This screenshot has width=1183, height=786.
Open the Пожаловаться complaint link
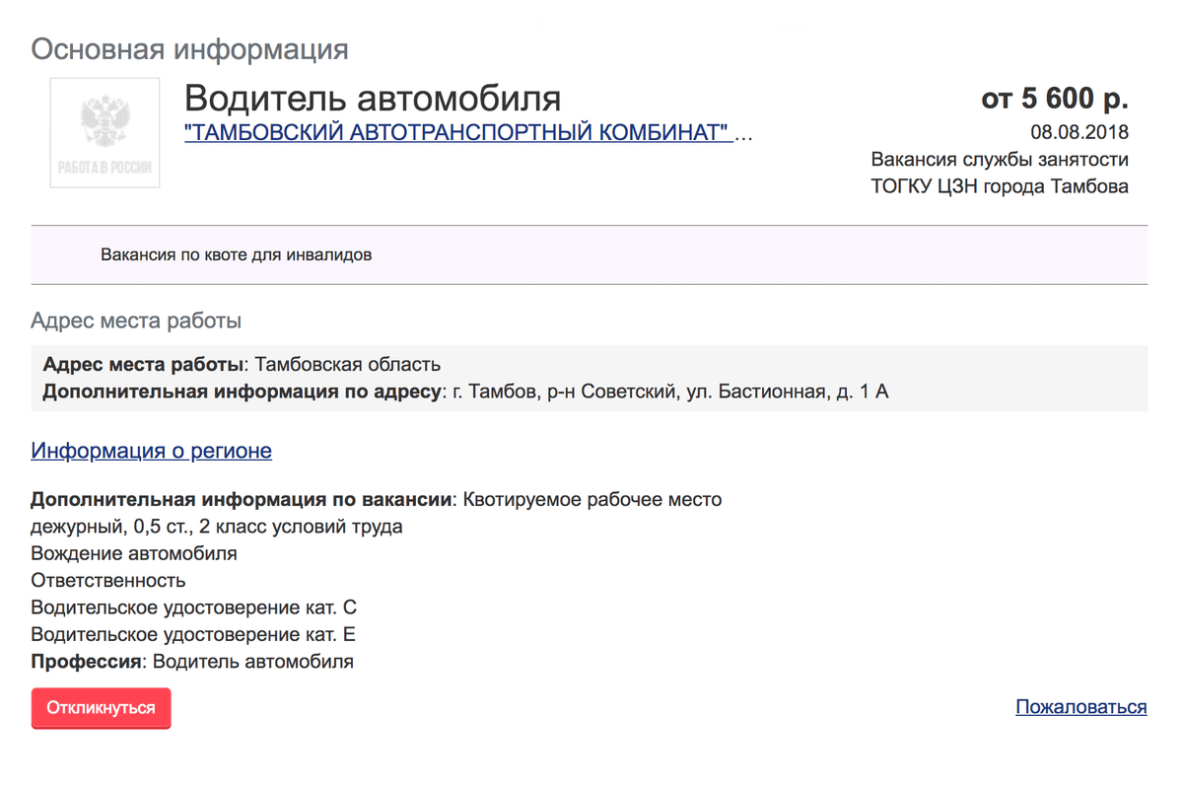point(1080,707)
